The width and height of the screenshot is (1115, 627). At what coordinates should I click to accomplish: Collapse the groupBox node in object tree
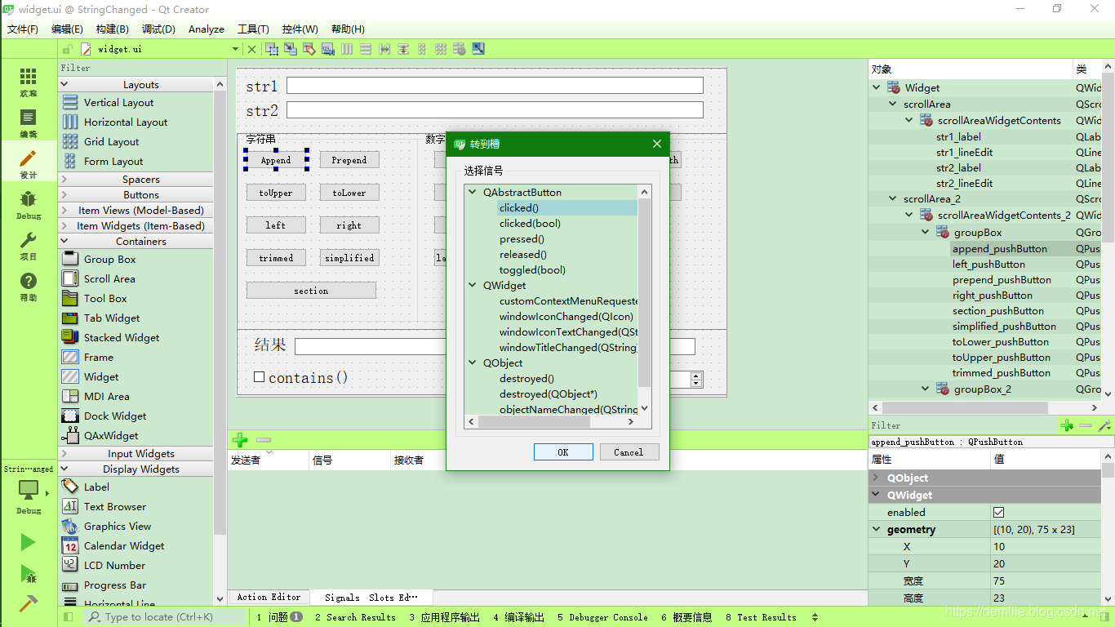click(x=926, y=233)
